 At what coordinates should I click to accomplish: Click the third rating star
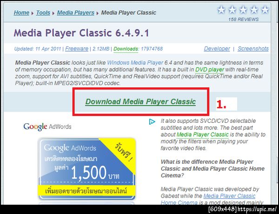point(243,10)
